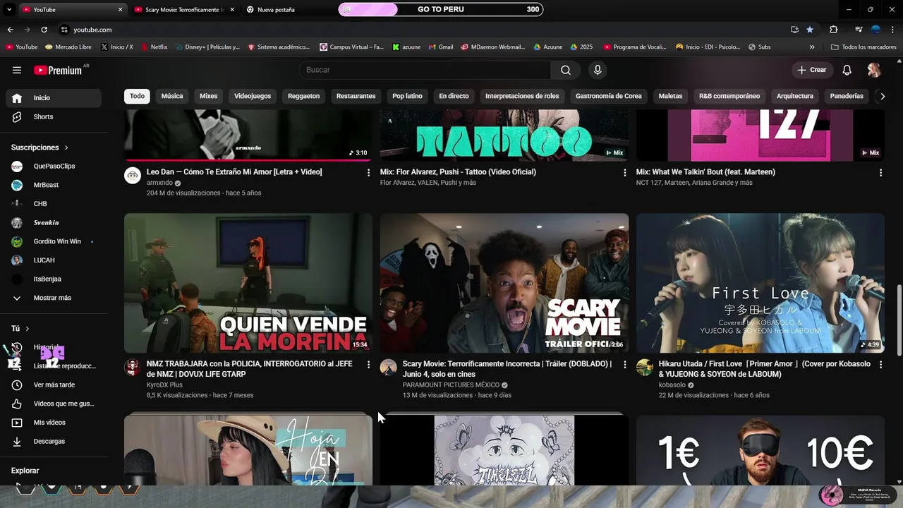Open QuePasoClips subscription
This screenshot has width=903, height=508.
click(x=54, y=166)
